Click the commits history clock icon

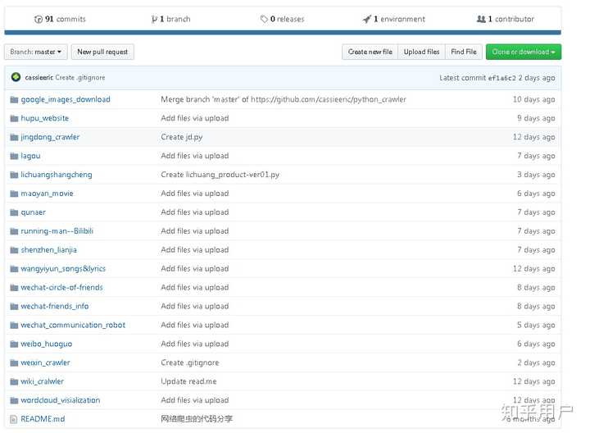[39, 19]
